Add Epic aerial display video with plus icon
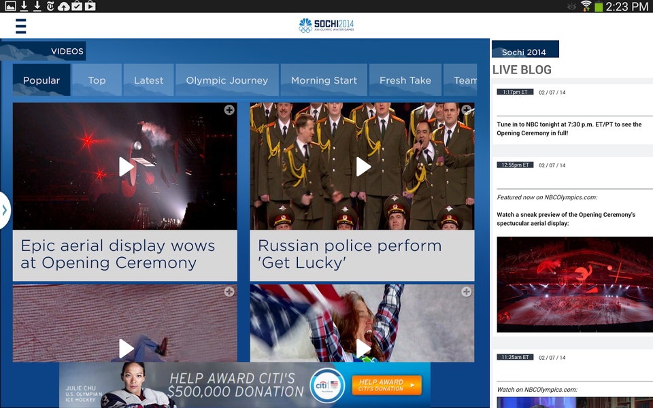Screen dimensions: 653x408 [229, 110]
